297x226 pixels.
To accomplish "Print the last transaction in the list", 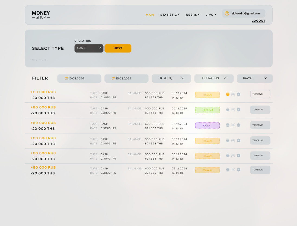I will (x=227, y=169).
